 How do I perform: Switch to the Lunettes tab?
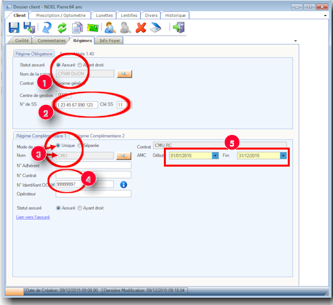pos(104,15)
